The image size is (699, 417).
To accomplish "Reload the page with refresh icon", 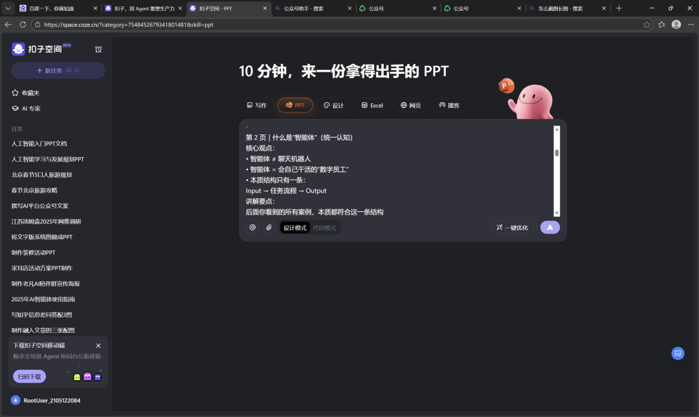I will (23, 25).
